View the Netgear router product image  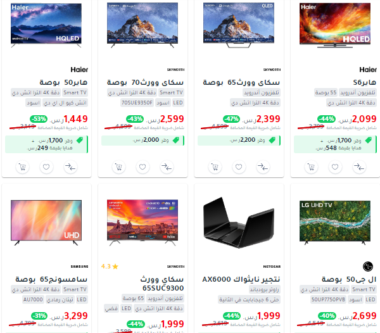pyautogui.click(x=239, y=223)
